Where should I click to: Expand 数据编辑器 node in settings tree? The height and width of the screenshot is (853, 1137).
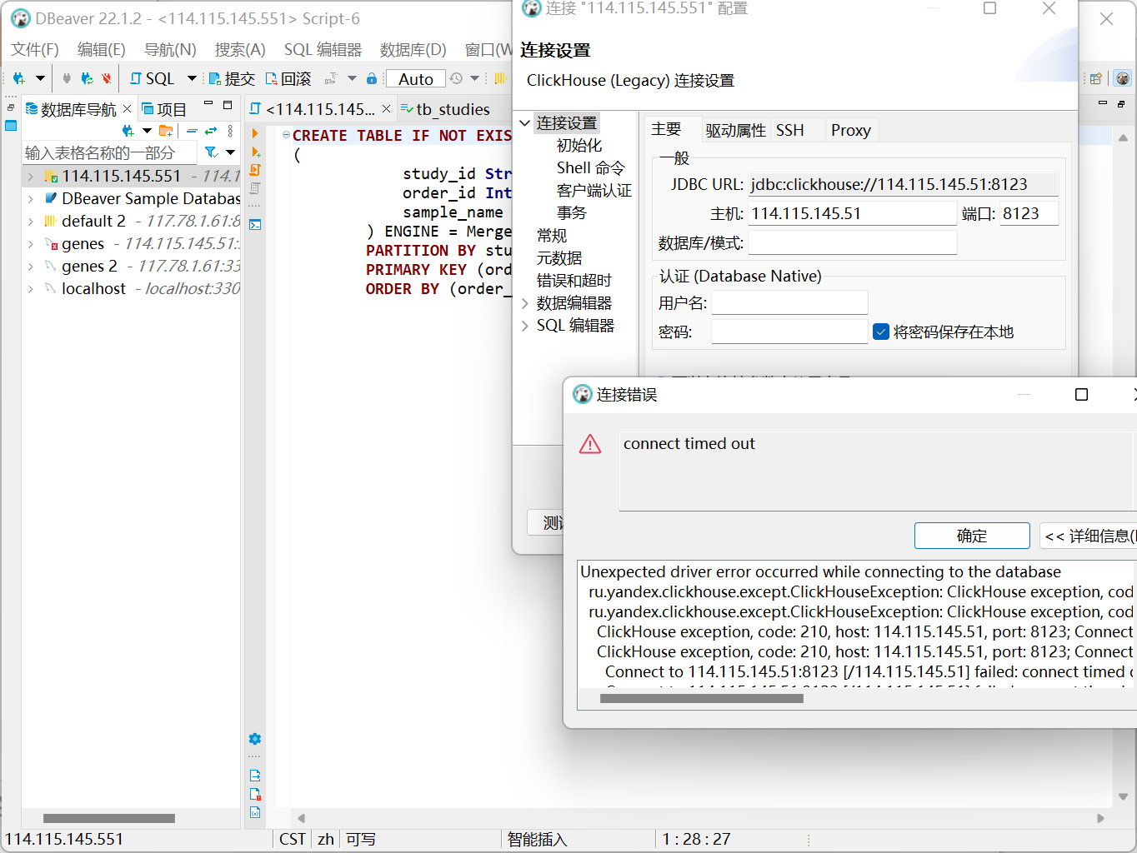pos(525,303)
